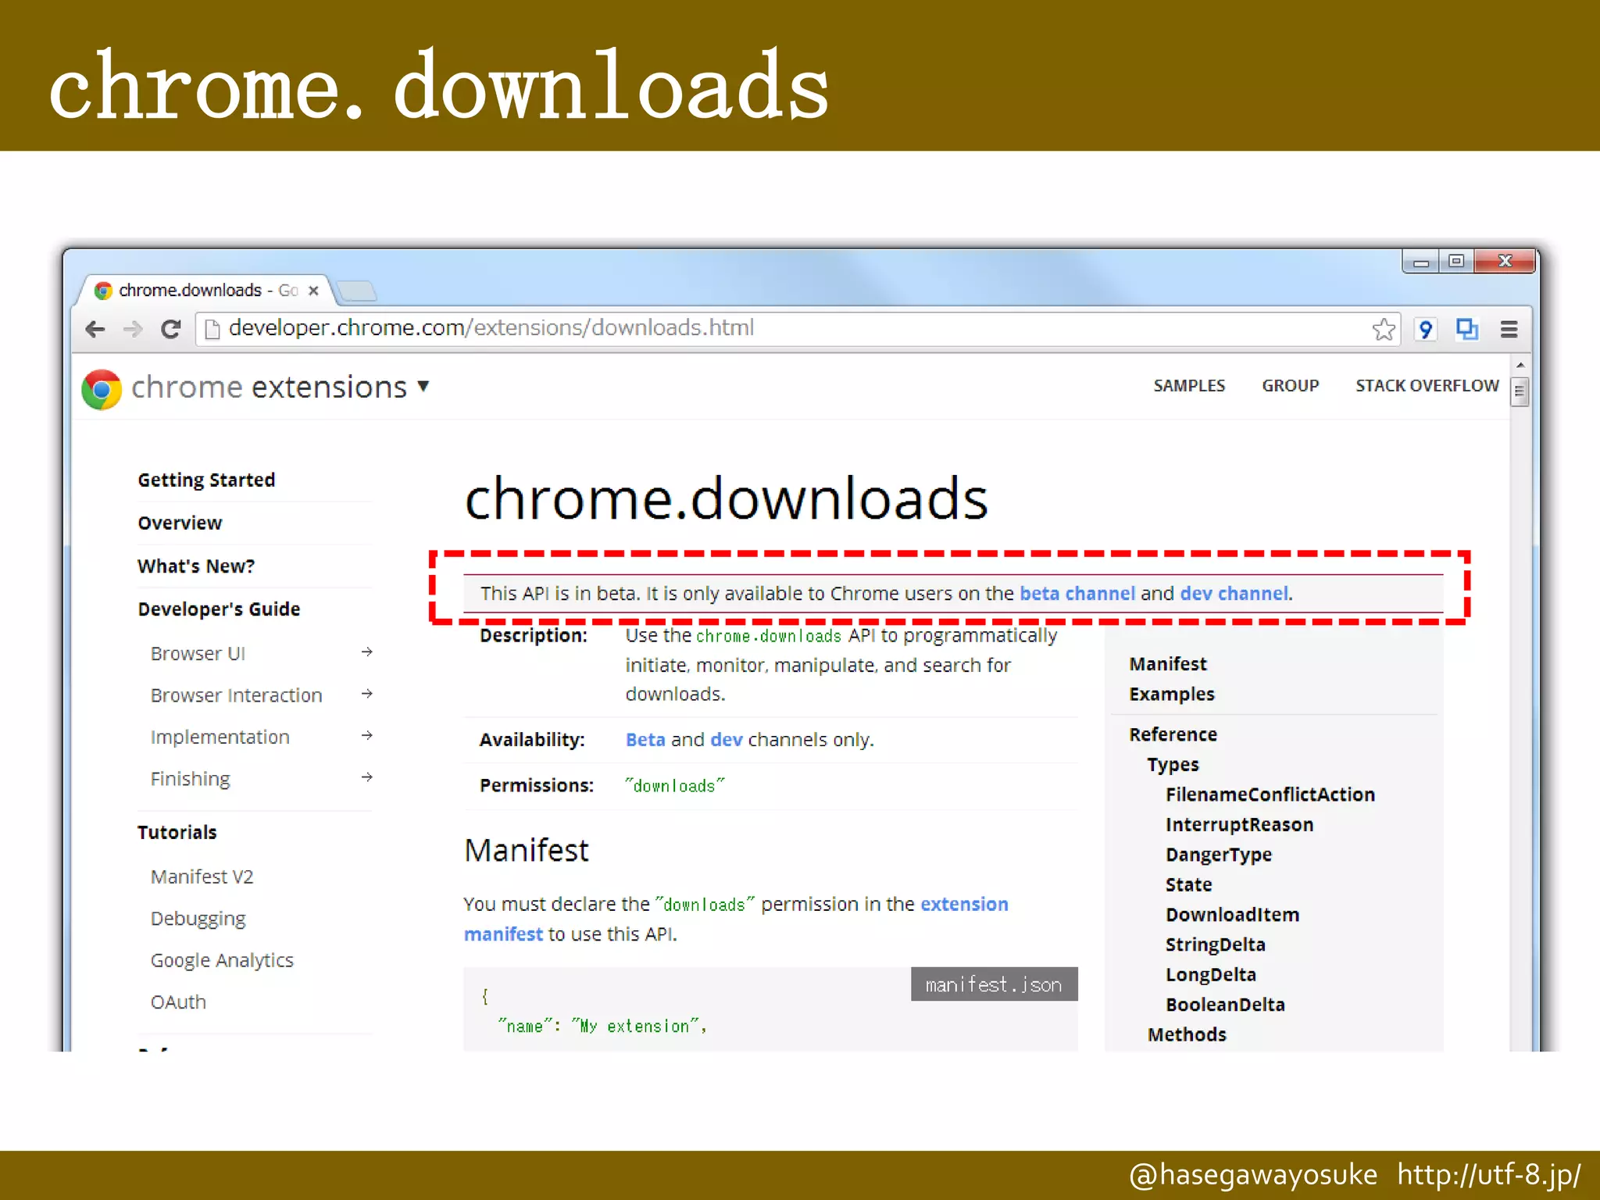The height and width of the screenshot is (1200, 1600).
Task: Click the browser back arrow
Action: pyautogui.click(x=95, y=329)
